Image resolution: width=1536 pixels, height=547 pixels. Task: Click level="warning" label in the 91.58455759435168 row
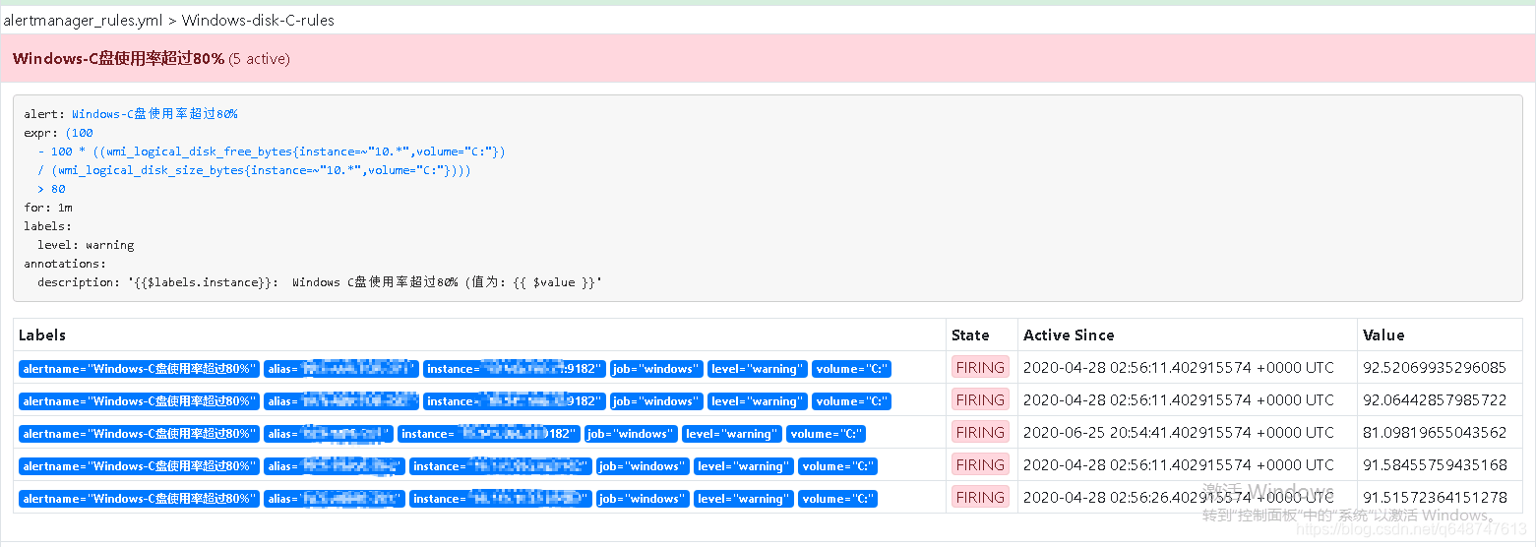744,466
